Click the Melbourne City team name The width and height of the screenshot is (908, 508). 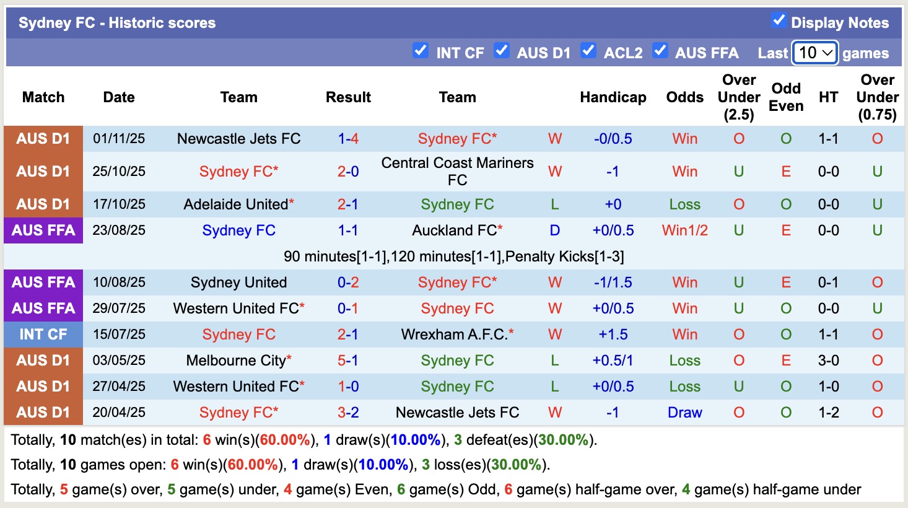click(235, 360)
